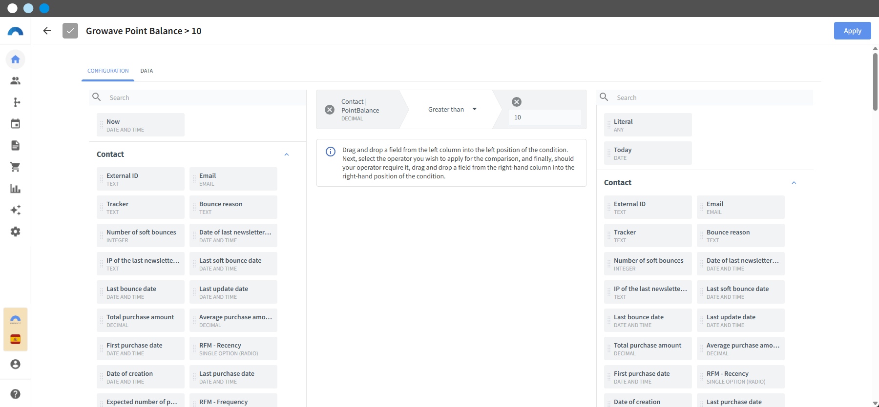The height and width of the screenshot is (407, 879).
Task: Open the shopping cart icon in sidebar
Action: (x=16, y=167)
